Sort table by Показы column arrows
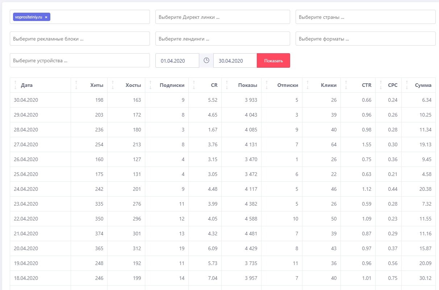The height and width of the screenshot is (290, 439). 227,85
